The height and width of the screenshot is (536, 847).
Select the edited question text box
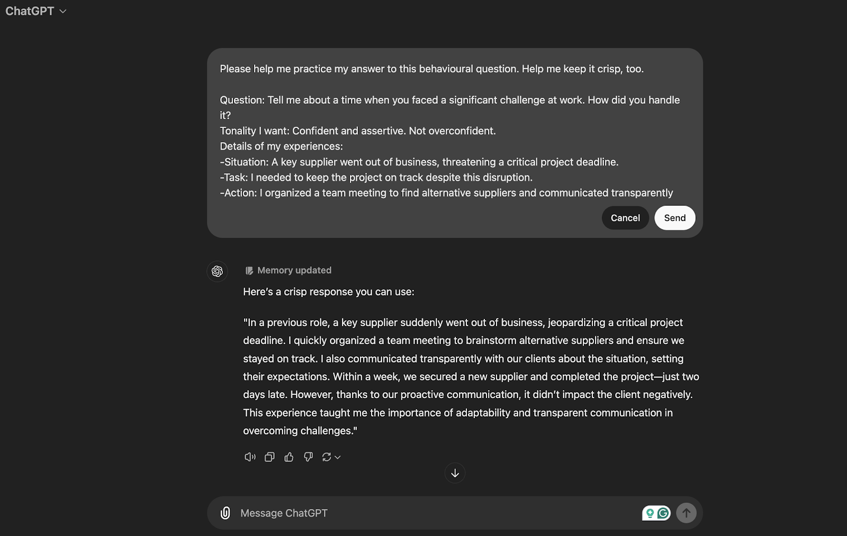point(454,132)
